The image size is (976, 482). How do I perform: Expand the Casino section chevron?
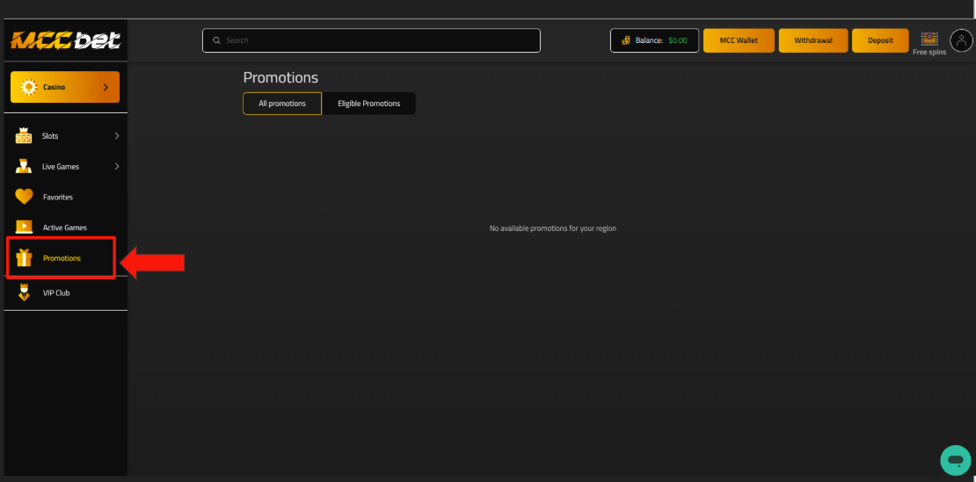pos(106,87)
